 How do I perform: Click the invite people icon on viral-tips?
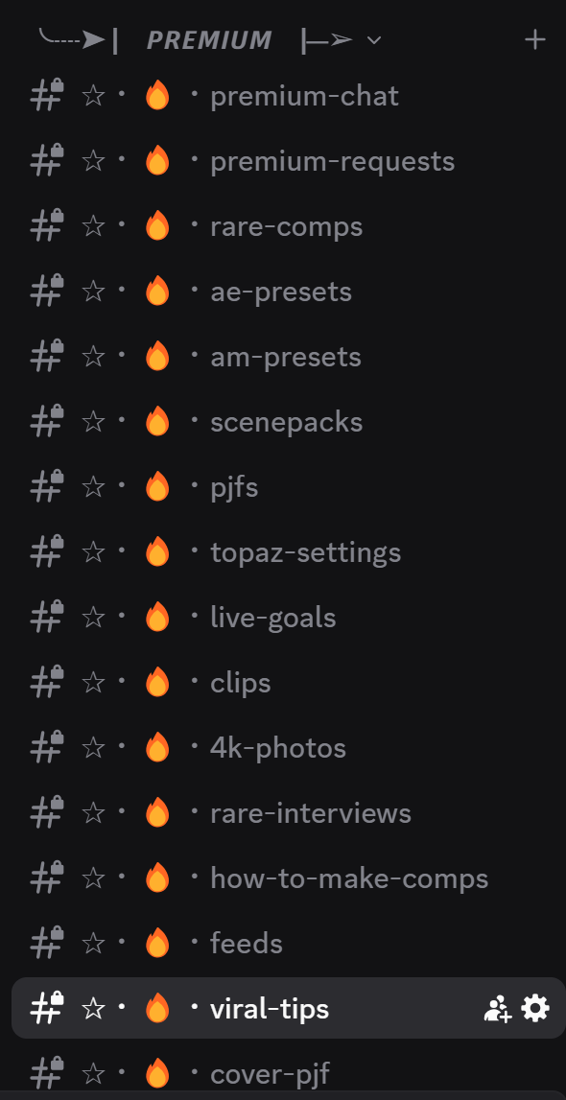498,1010
